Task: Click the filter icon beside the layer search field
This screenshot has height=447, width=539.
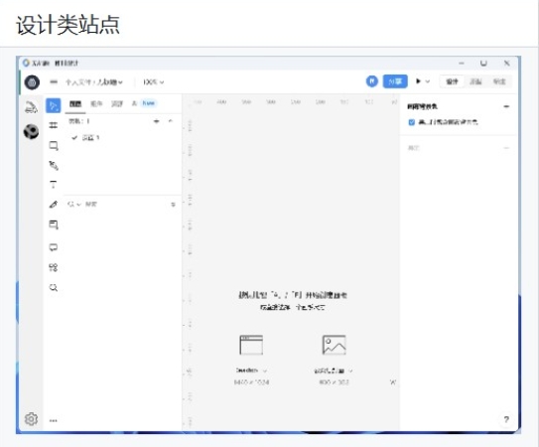Action: [174, 205]
